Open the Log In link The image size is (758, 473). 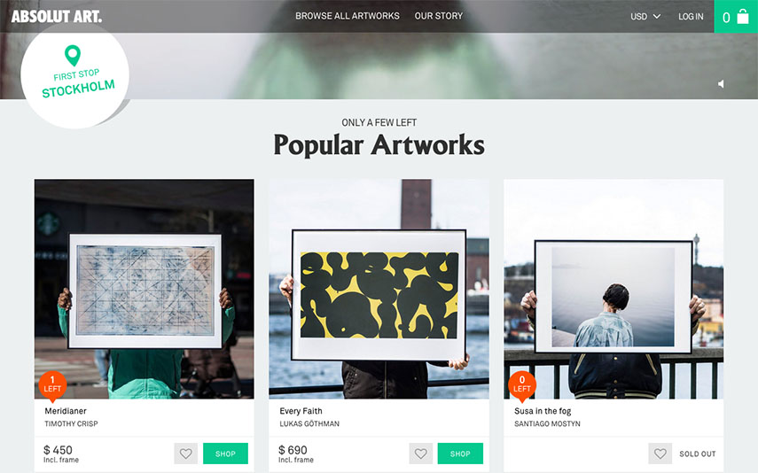pyautogui.click(x=691, y=17)
